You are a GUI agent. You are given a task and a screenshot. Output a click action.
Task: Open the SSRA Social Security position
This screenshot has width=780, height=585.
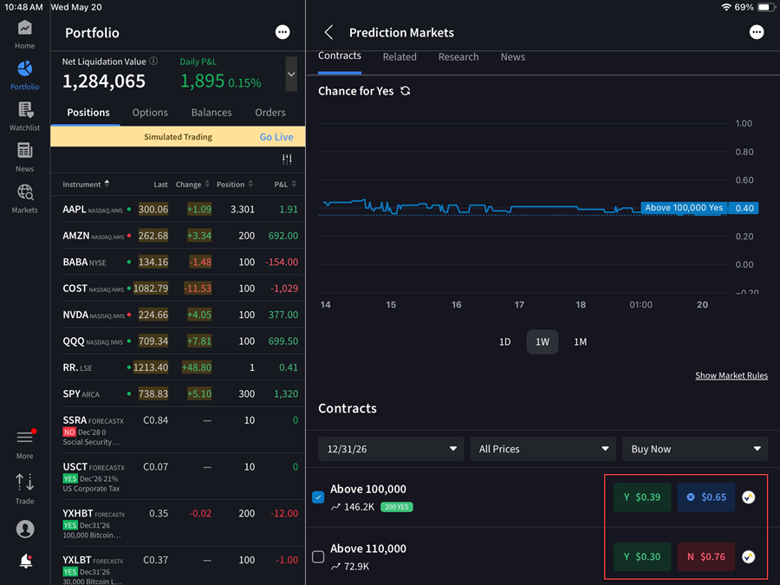click(x=178, y=430)
